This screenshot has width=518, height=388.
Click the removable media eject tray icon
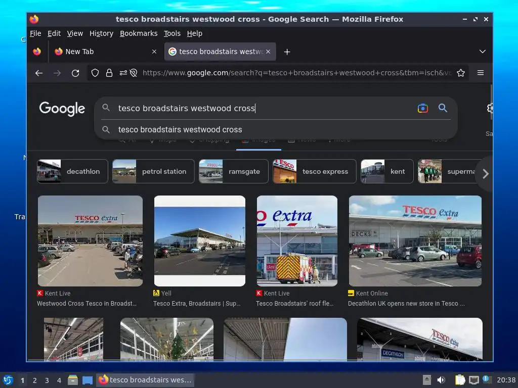[427, 380]
